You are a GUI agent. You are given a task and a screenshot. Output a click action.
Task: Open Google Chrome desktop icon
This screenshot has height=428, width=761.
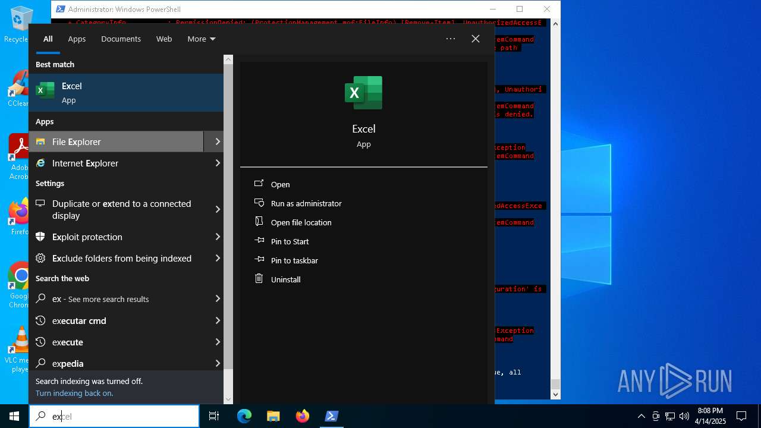20,285
